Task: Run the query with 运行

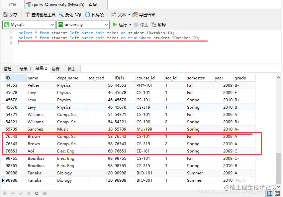Action: tap(120, 25)
